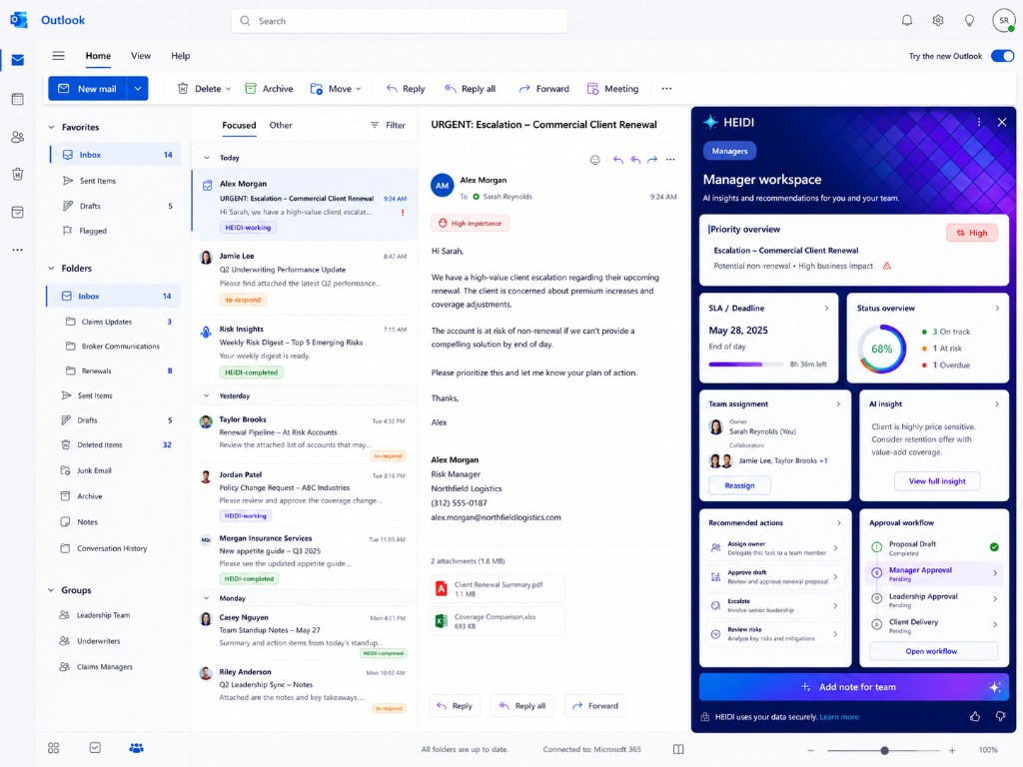Open the Delete dropdown arrow

[x=229, y=89]
